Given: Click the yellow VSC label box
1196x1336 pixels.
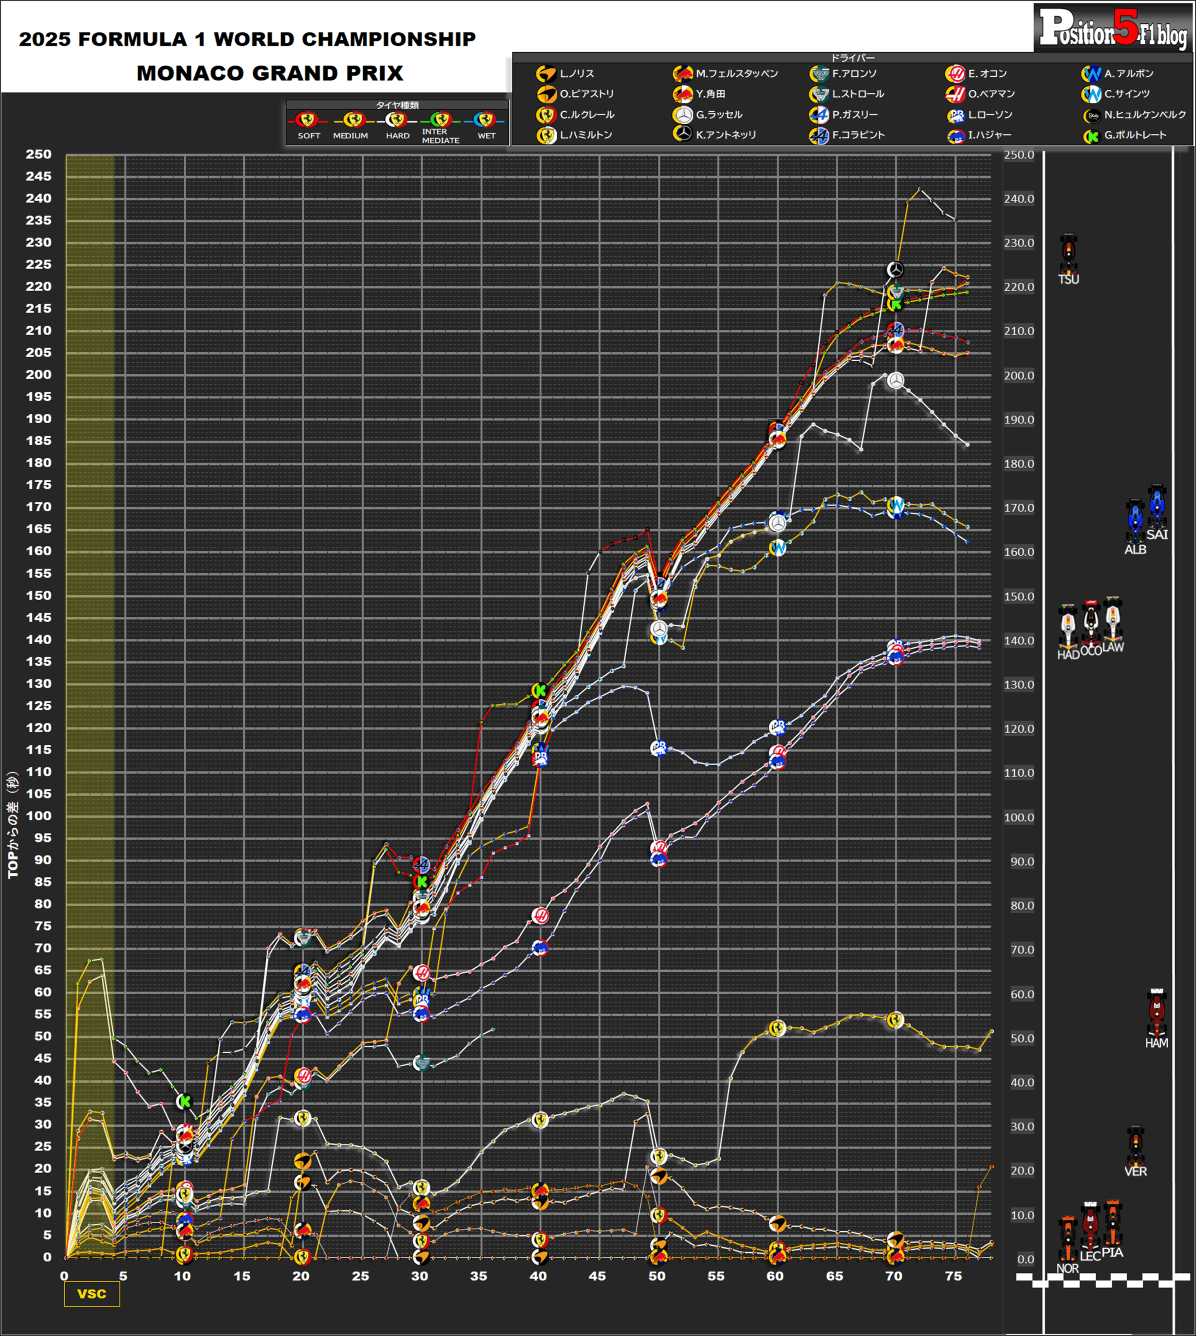Looking at the screenshot, I should pyautogui.click(x=91, y=1294).
